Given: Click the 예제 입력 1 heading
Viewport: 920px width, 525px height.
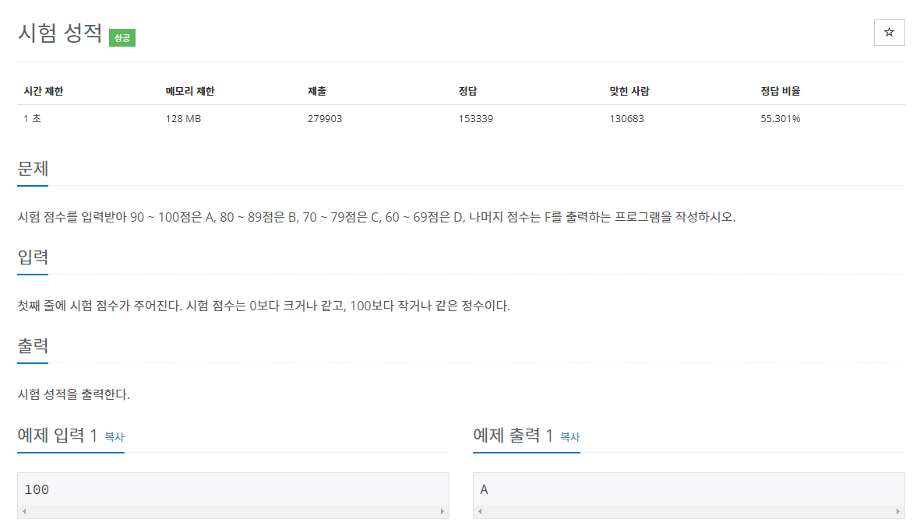Looking at the screenshot, I should pos(58,436).
